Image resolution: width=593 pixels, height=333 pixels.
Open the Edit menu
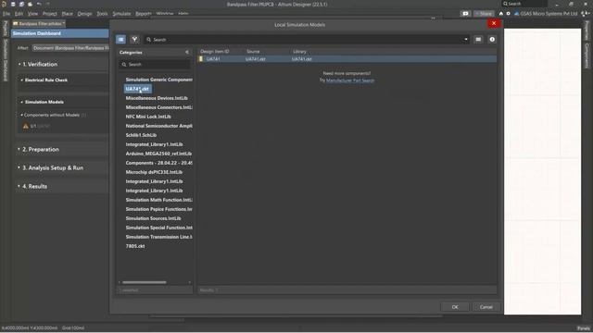pyautogui.click(x=19, y=14)
